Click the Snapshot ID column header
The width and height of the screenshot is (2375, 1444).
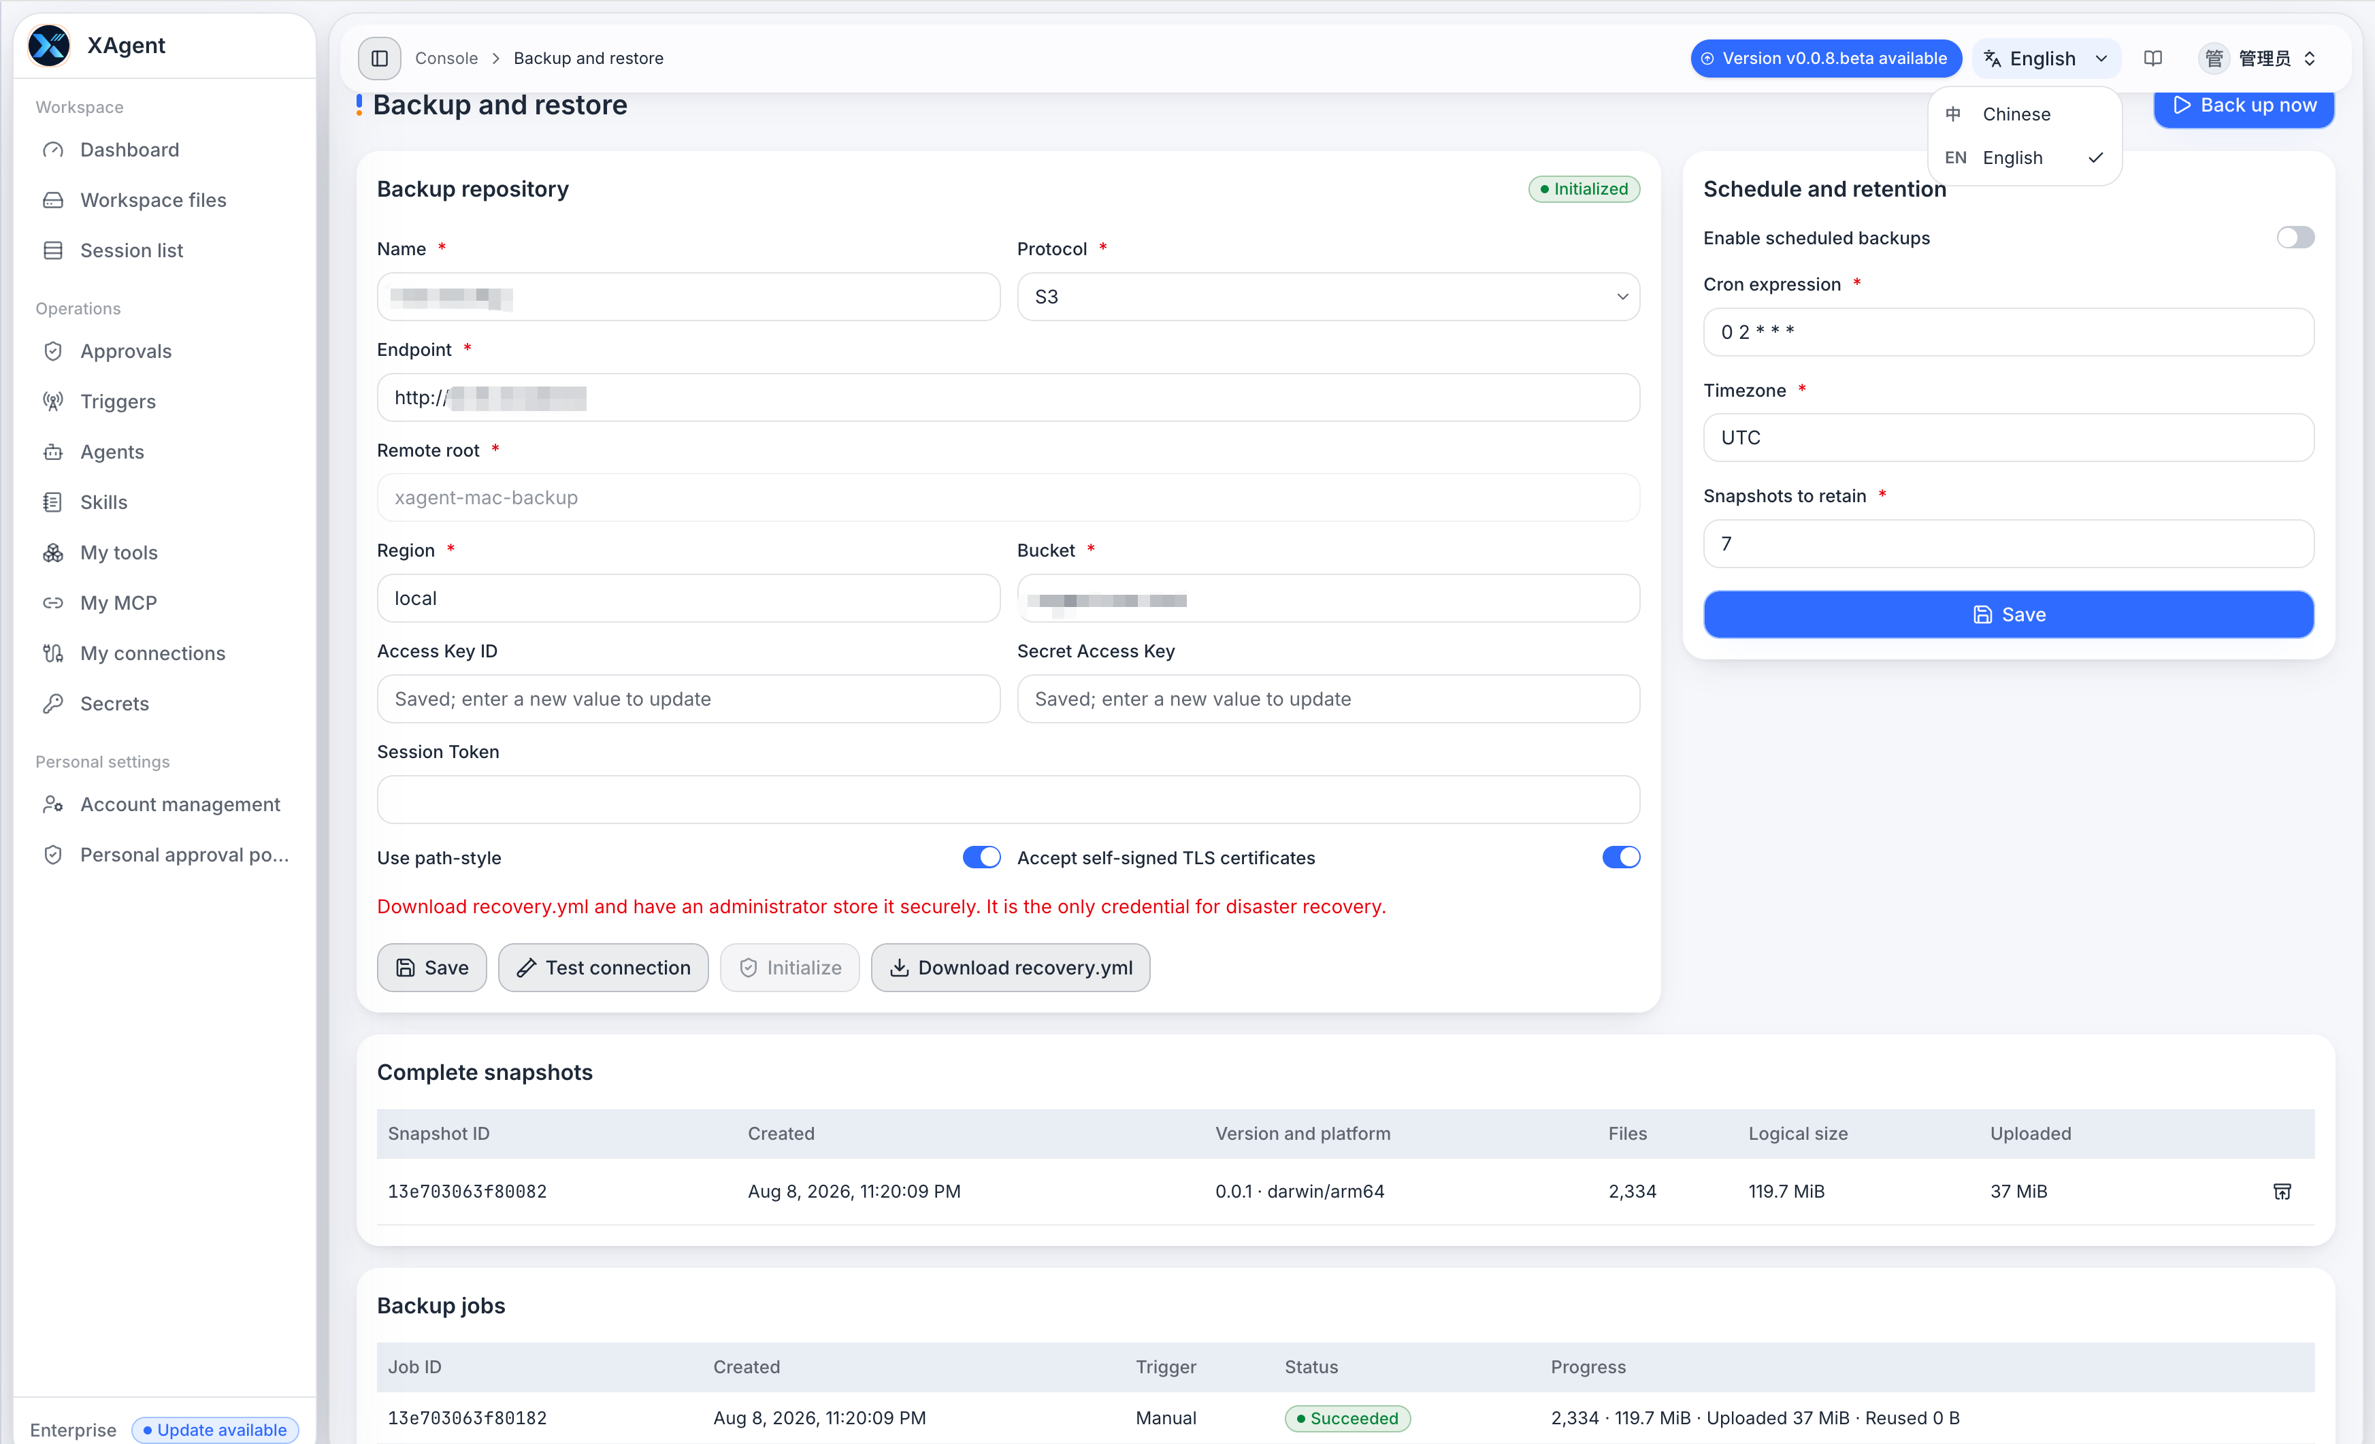pyautogui.click(x=438, y=1134)
